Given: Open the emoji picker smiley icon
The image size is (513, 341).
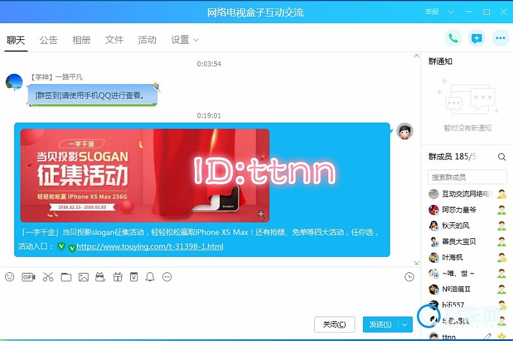Looking at the screenshot, I should pos(10,277).
